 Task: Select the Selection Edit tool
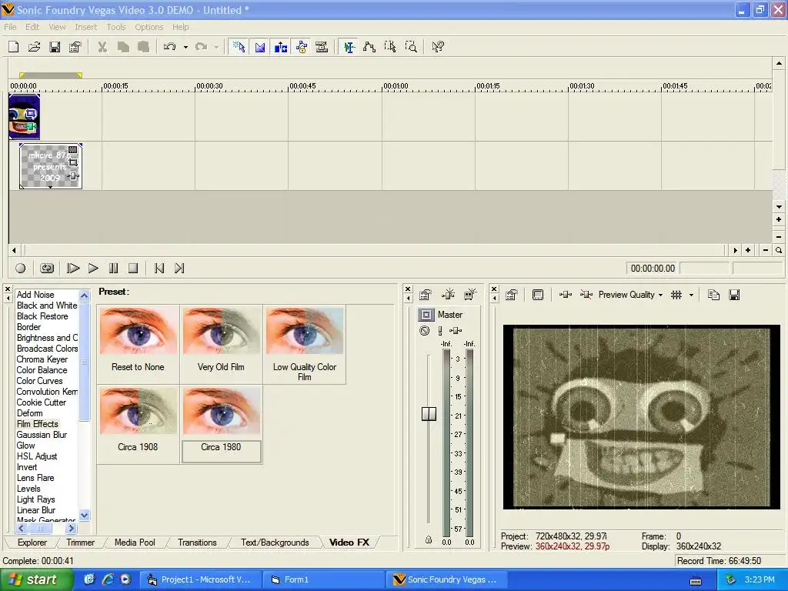click(390, 47)
